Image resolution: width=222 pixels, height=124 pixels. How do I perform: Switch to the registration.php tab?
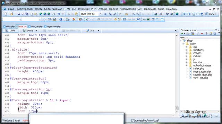[52, 27]
